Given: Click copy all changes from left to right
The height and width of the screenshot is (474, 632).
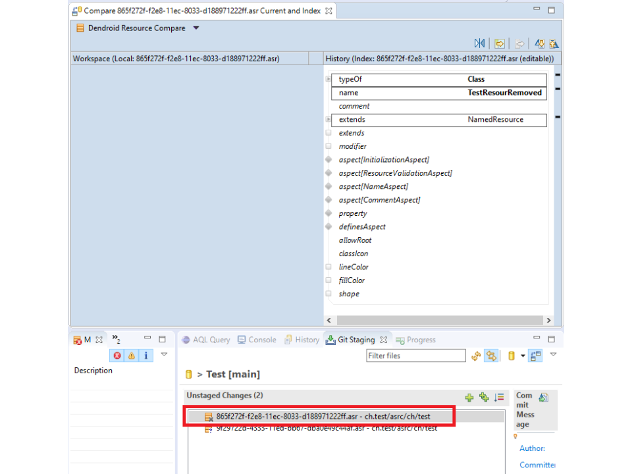Looking at the screenshot, I should pyautogui.click(x=500, y=43).
